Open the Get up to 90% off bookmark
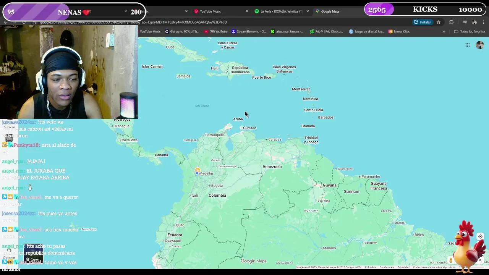Screen dimensions: 489x275 (182, 32)
